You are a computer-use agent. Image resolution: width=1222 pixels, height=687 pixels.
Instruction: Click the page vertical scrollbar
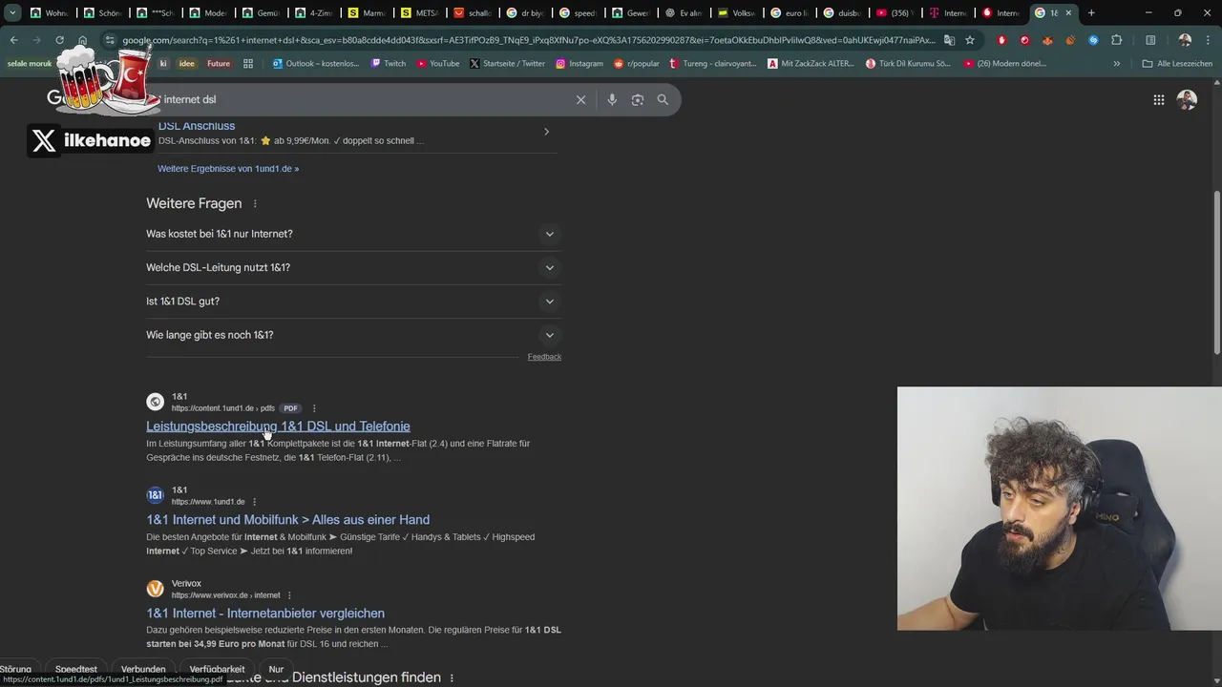tap(1216, 272)
